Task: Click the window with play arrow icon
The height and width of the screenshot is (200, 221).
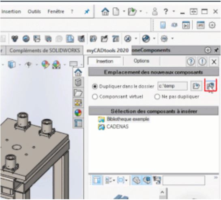Action: click(x=186, y=25)
